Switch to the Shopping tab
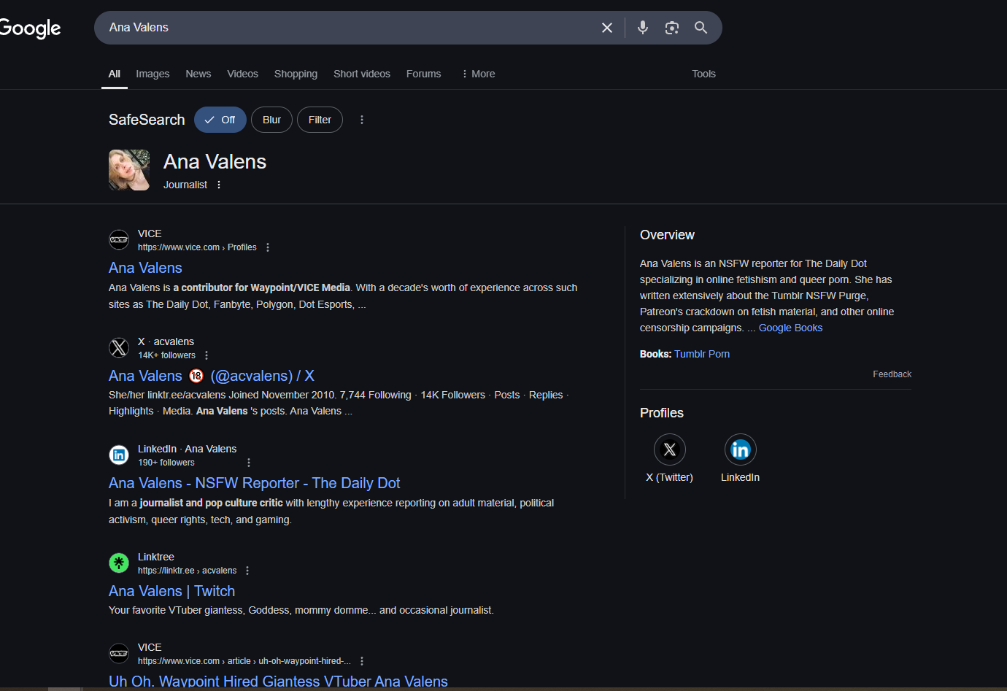The image size is (1007, 691). coord(296,74)
